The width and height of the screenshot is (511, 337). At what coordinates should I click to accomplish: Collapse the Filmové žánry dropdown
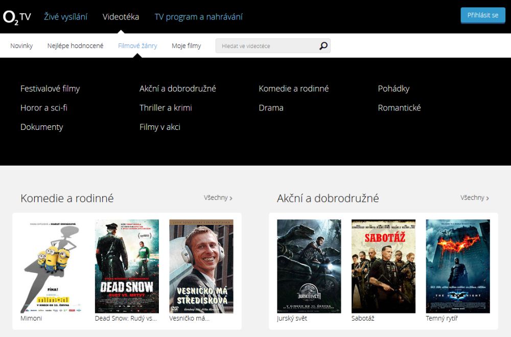[137, 46]
